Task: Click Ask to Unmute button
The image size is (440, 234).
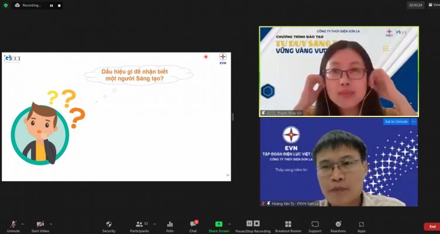Action: pos(396,122)
